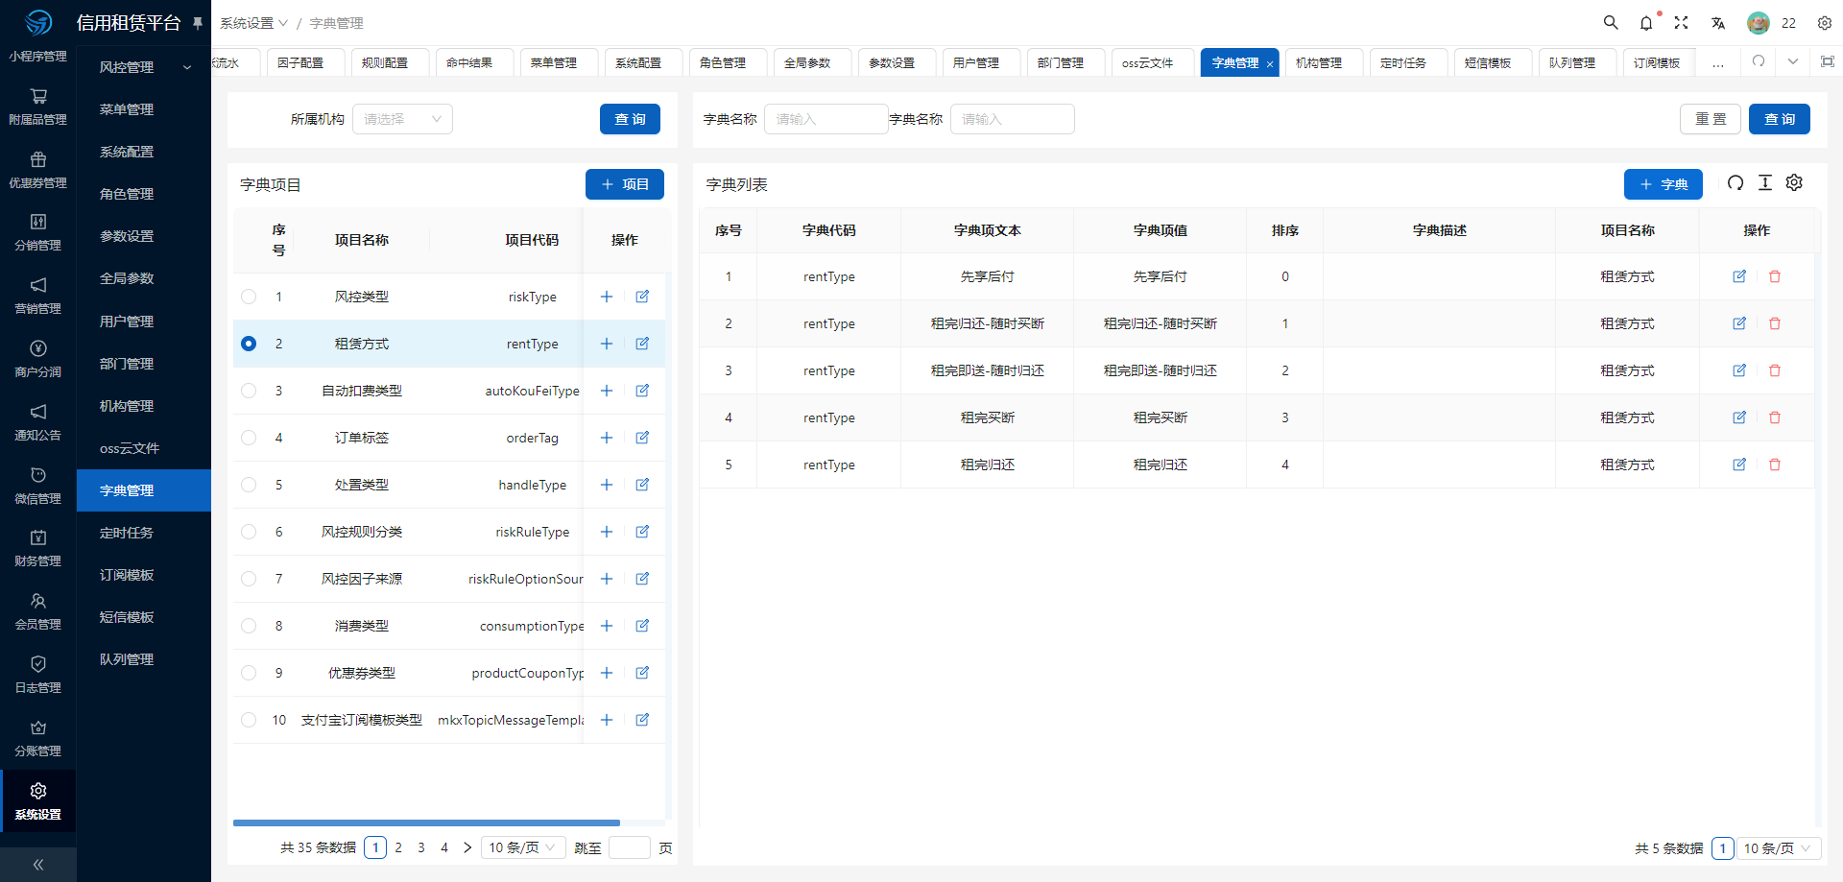Close the 字典管理 tab
The width and height of the screenshot is (1843, 882).
tap(1270, 64)
